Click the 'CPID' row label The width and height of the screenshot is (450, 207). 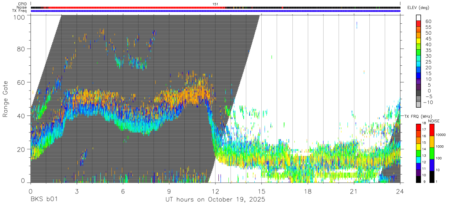[x=22, y=4]
